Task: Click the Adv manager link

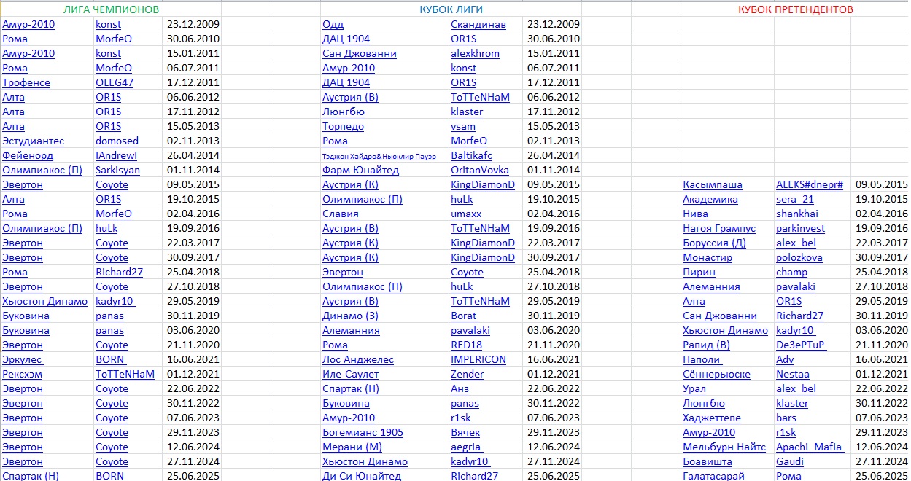Action: tap(785, 359)
